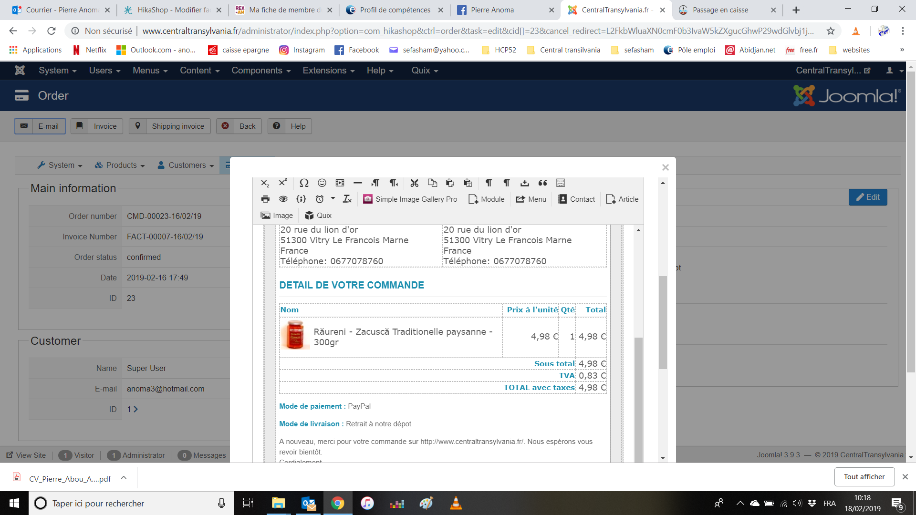
Task: Click the Cut scissors icon
Action: (414, 183)
